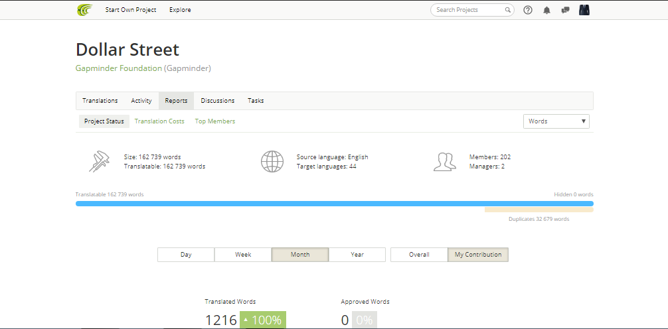The height and width of the screenshot is (329, 668).
Task: Switch to the Discussions tab
Action: coord(217,101)
